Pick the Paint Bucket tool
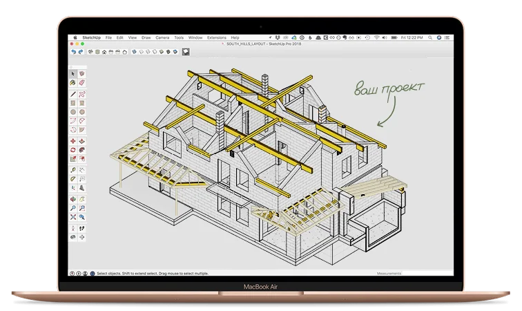This screenshot has width=522, height=311. coord(73,82)
